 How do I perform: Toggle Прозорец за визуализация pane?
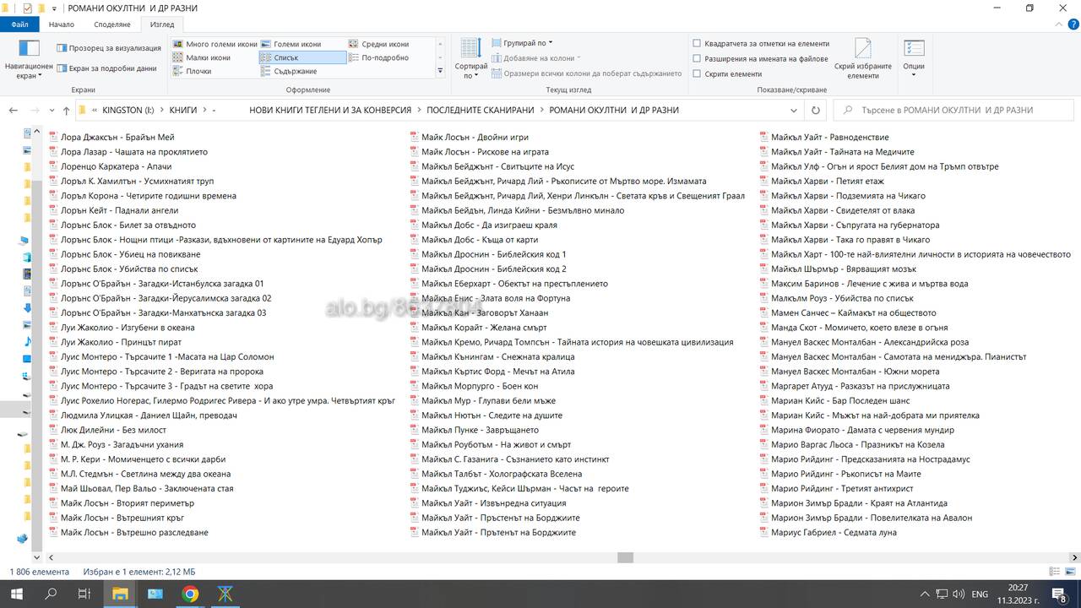[x=109, y=48]
